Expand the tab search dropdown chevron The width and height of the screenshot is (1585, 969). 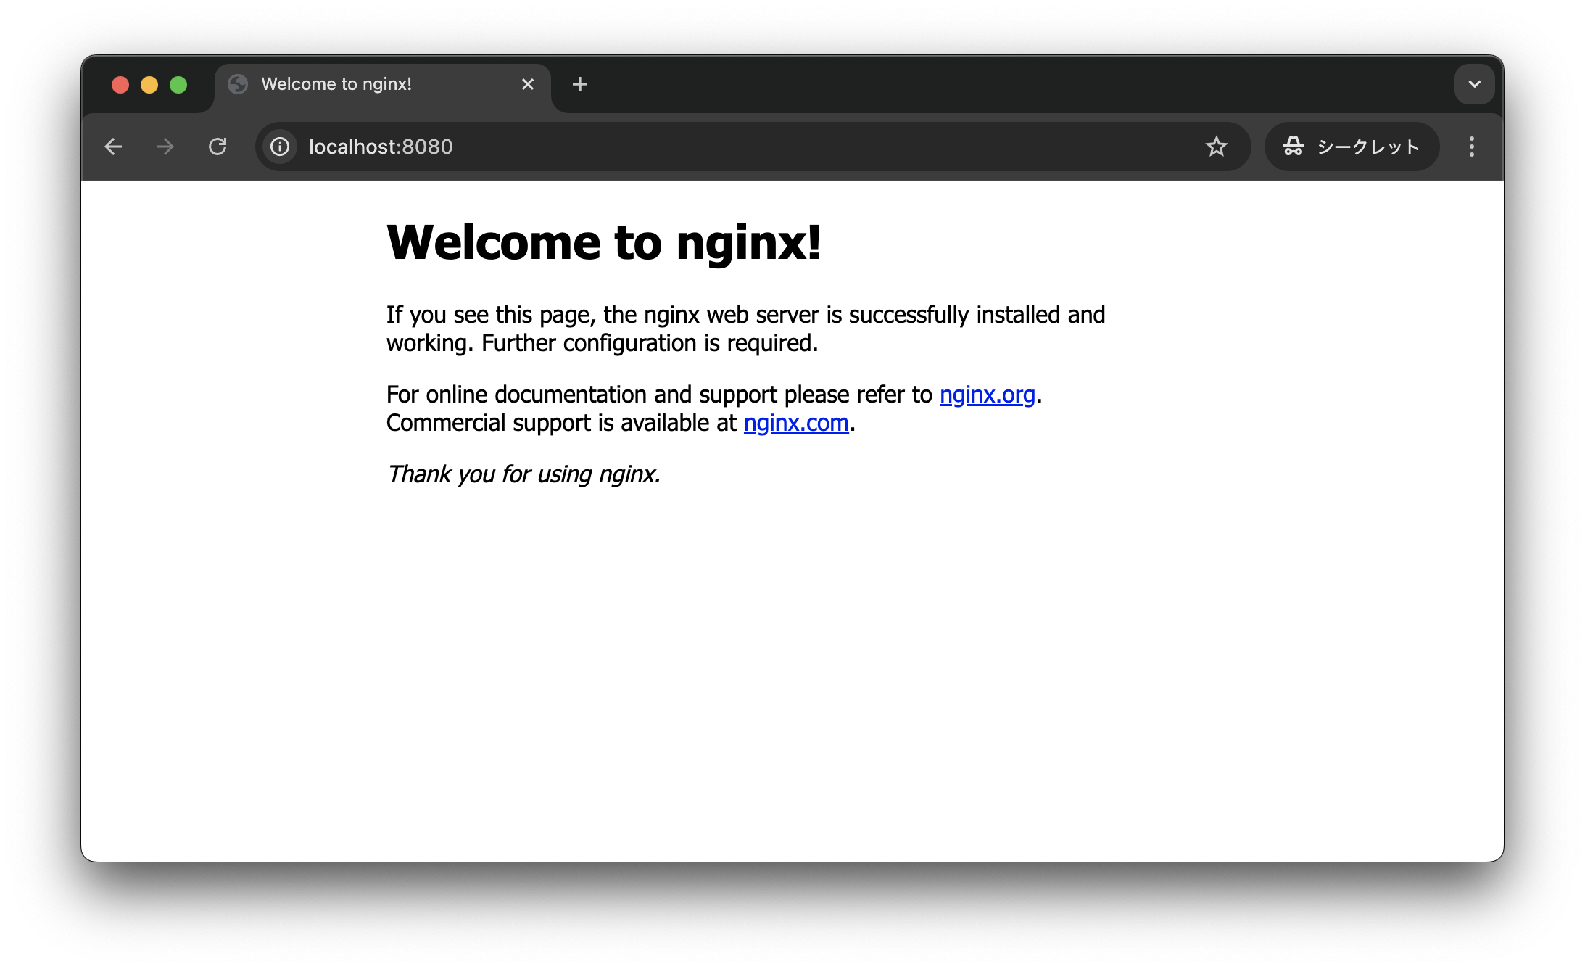pos(1474,84)
